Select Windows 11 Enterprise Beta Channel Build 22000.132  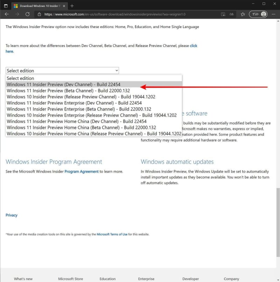click(x=94, y=109)
